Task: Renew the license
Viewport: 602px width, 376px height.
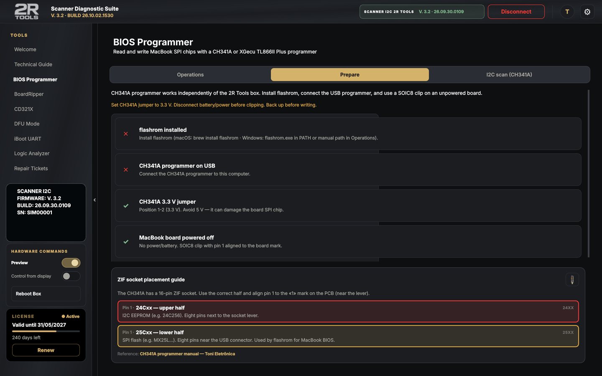Action: [x=46, y=350]
